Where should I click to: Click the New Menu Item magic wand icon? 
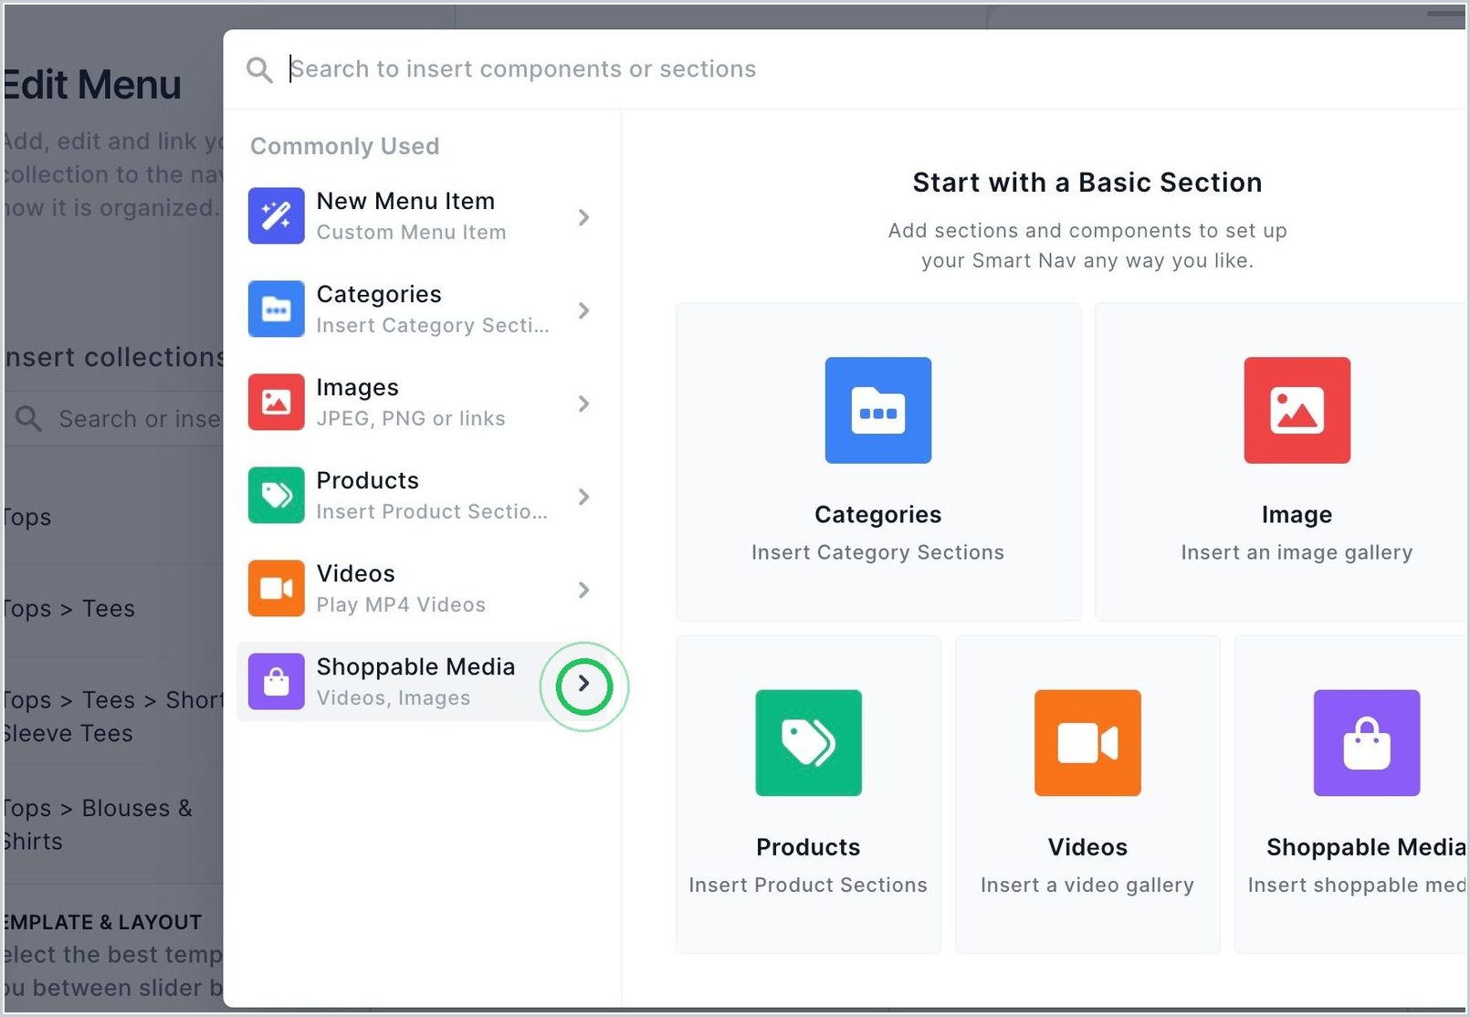click(x=276, y=216)
